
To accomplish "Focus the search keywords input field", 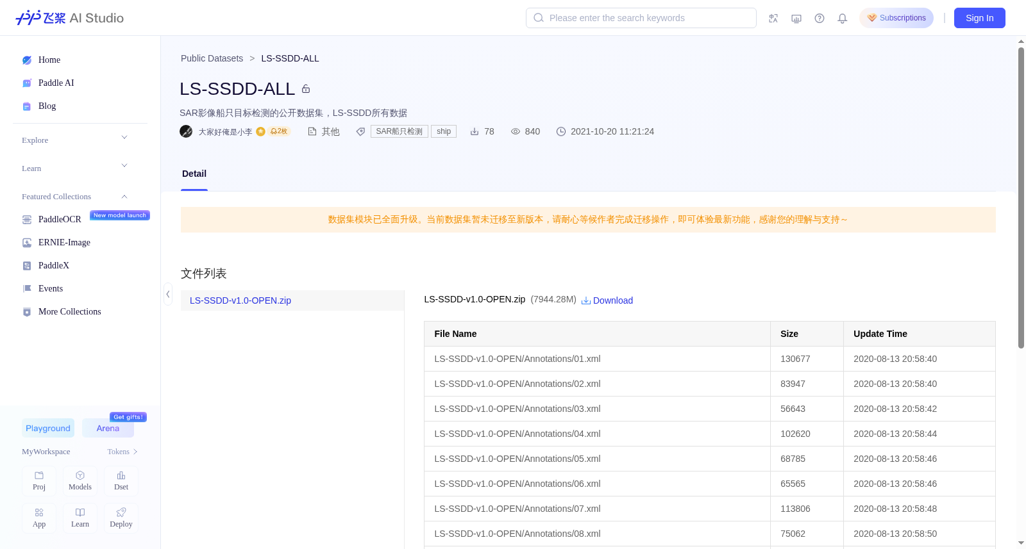I will pos(641,18).
